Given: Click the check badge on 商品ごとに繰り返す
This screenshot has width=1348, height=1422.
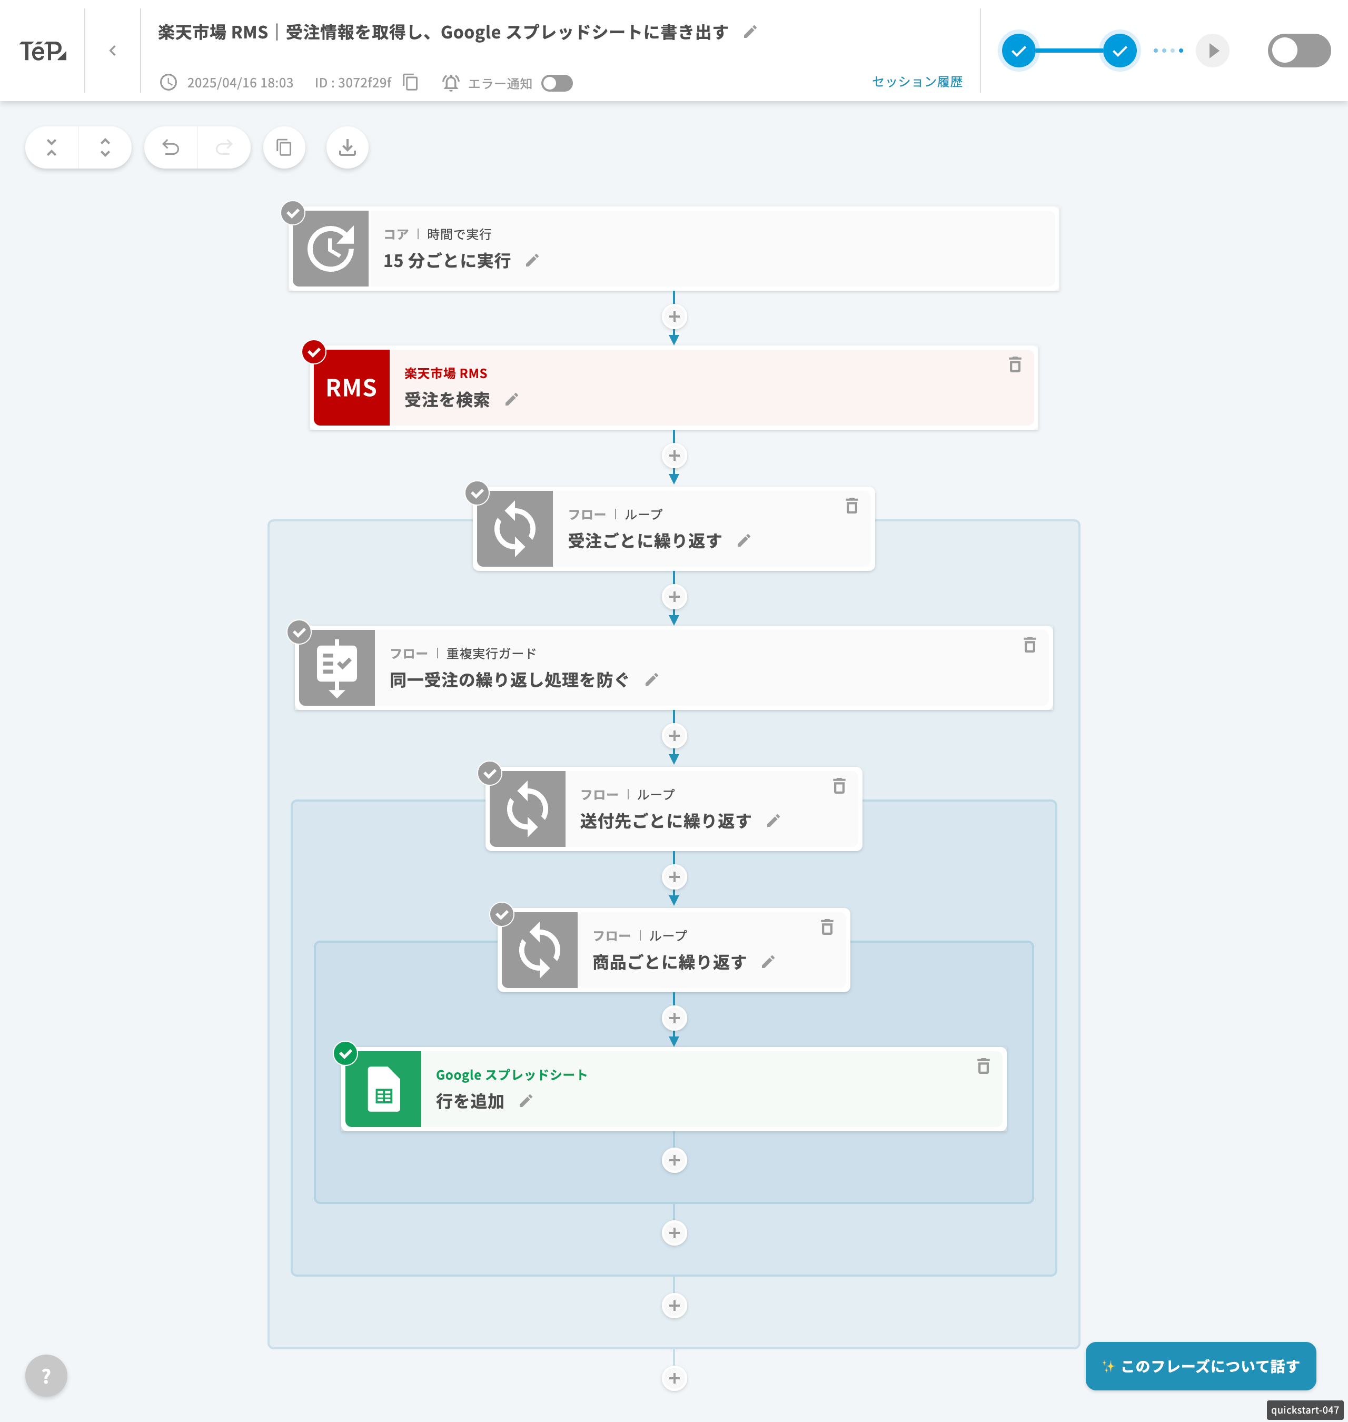Looking at the screenshot, I should (x=501, y=915).
